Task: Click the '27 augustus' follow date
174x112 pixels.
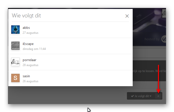Action: point(31,33)
